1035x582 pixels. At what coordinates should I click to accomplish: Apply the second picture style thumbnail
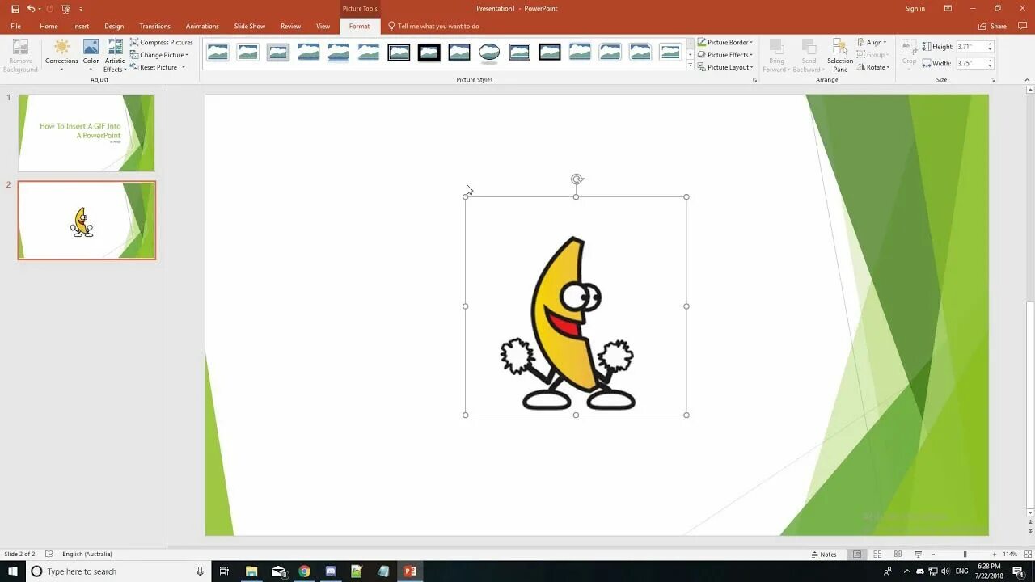[x=248, y=53]
